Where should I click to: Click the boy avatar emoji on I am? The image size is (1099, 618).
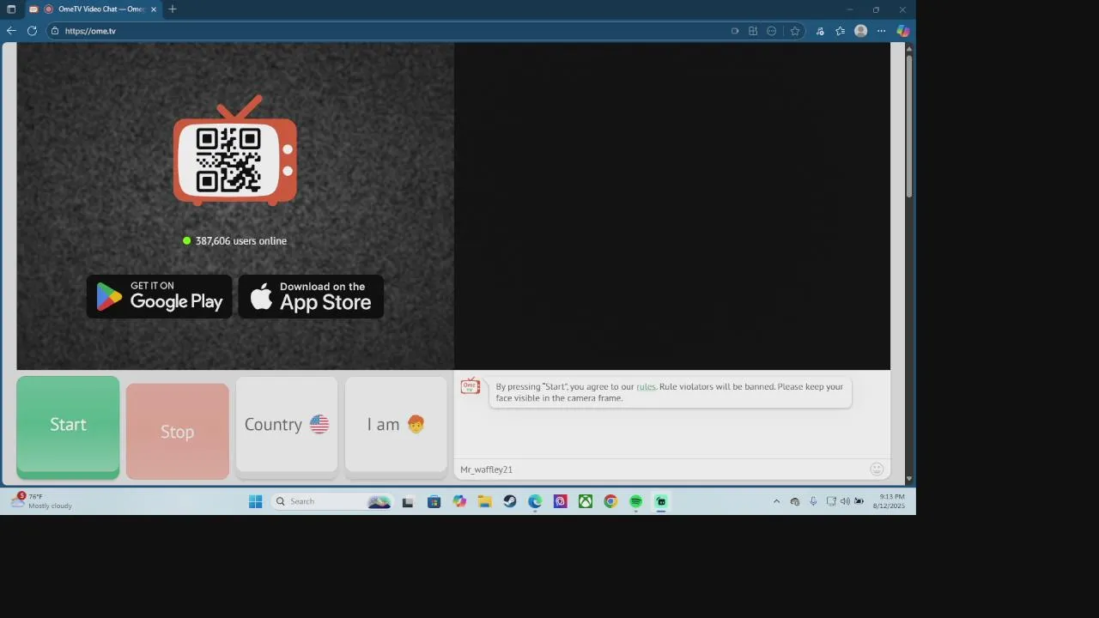click(416, 424)
